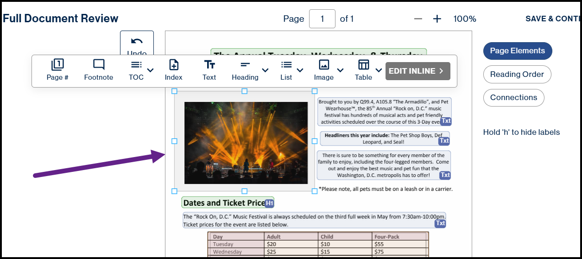Click the top-left image resize handle
582x259 pixels.
[175, 91]
